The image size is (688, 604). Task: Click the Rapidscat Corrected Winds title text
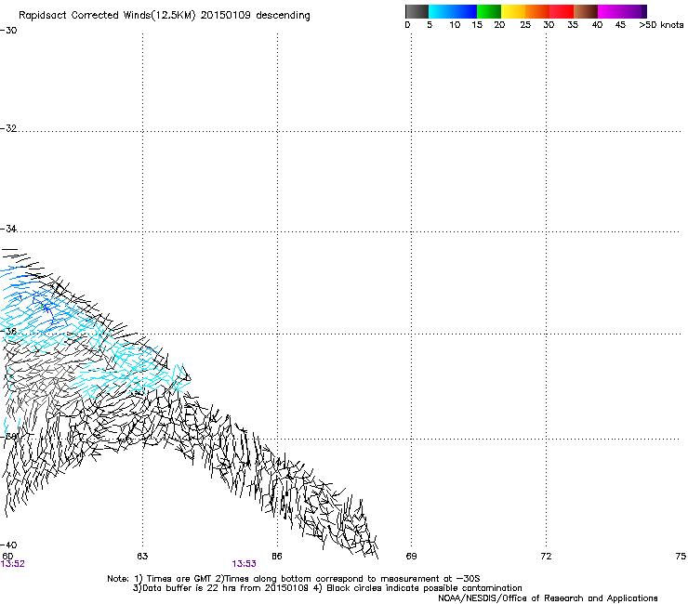pyautogui.click(x=165, y=16)
